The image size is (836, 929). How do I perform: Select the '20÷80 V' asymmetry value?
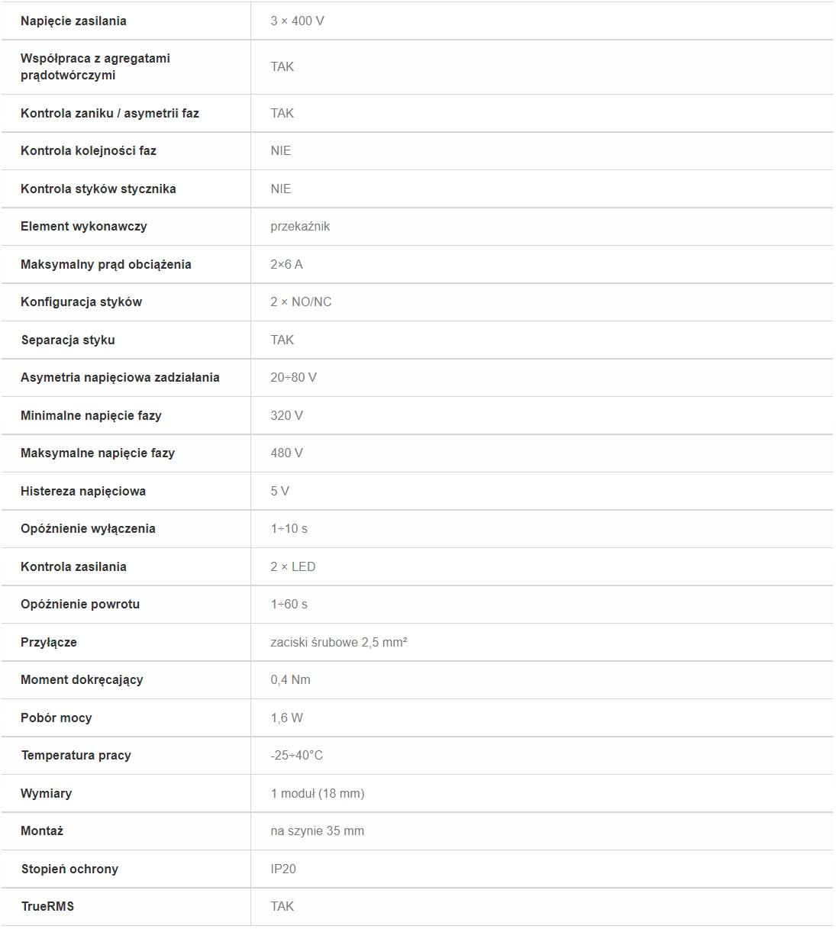(x=293, y=377)
